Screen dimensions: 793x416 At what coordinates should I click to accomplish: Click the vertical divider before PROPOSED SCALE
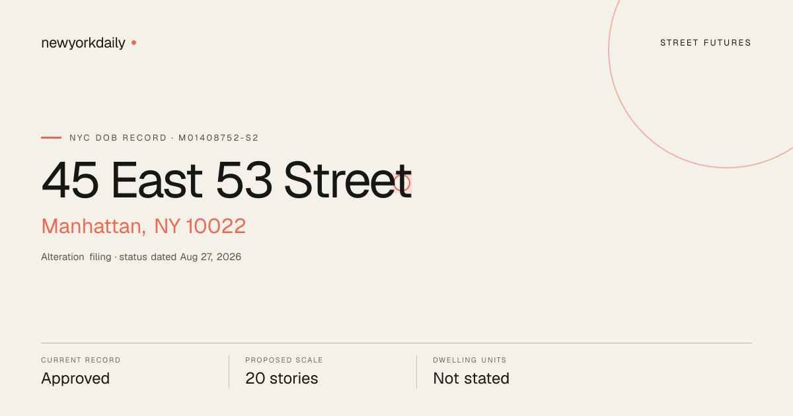click(x=229, y=372)
